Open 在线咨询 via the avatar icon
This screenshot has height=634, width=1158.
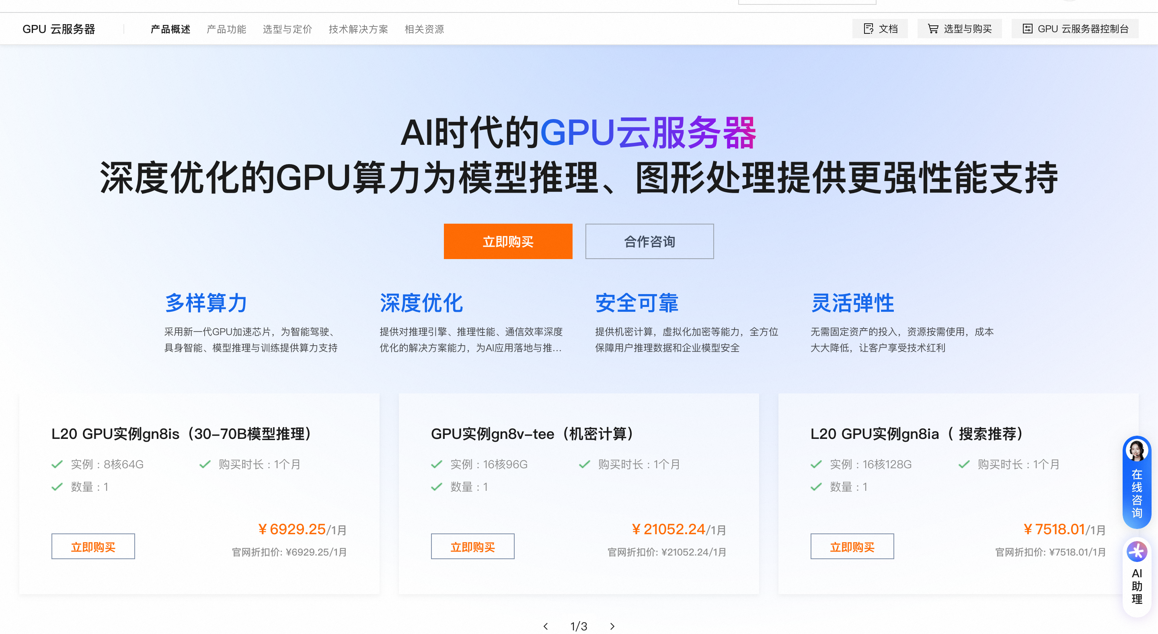click(x=1136, y=451)
